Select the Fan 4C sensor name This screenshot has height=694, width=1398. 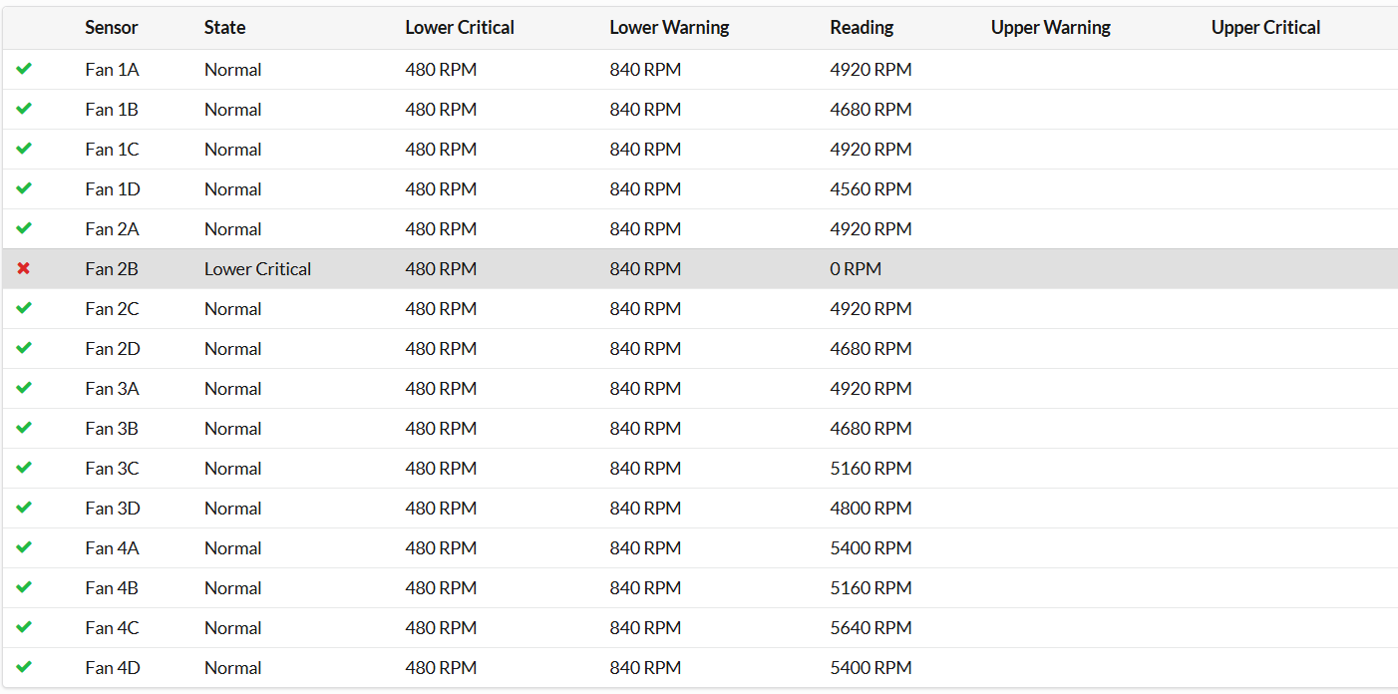point(112,628)
